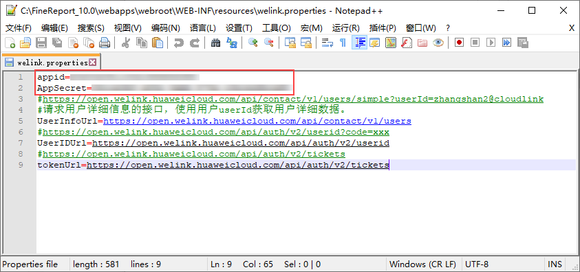Toggle synchronize vertical scrolling
The width and height of the screenshot is (580, 272).
click(x=290, y=43)
